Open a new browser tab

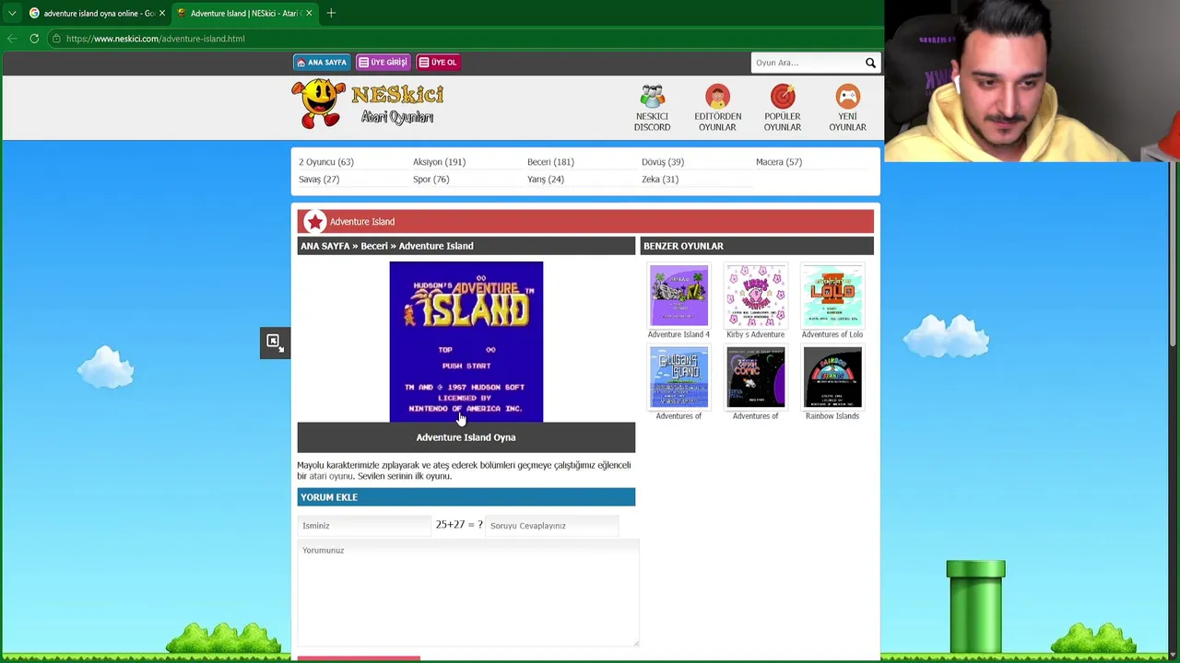click(x=331, y=13)
